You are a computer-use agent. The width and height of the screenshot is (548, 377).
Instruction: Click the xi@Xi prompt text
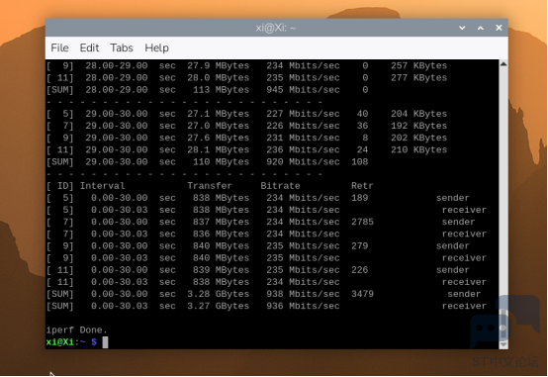coord(60,342)
